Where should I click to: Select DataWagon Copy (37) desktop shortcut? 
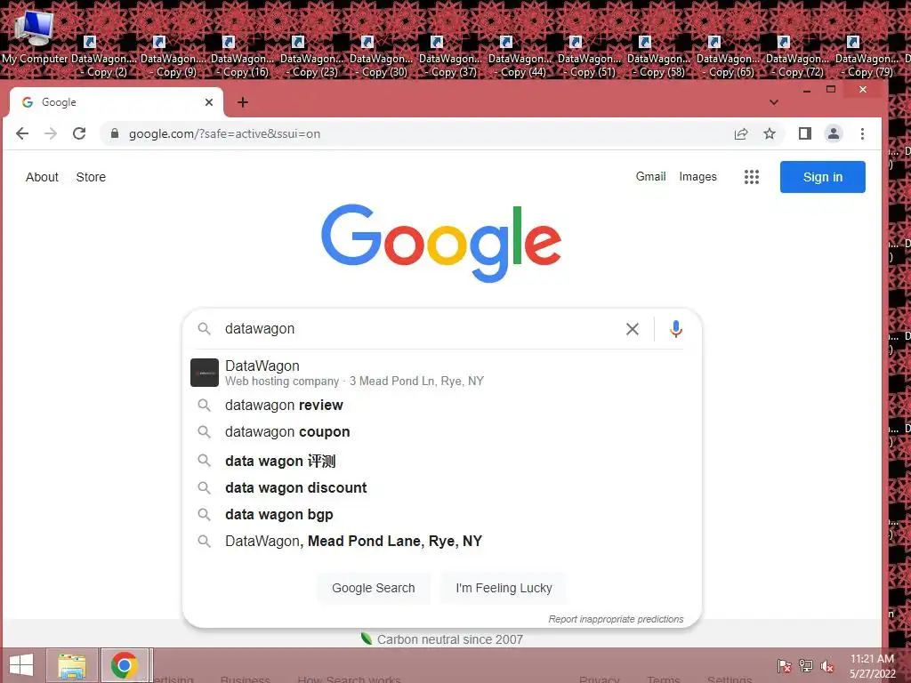point(451,57)
